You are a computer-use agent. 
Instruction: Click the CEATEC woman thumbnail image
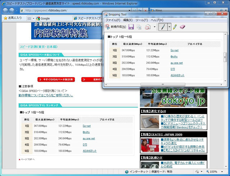pyautogui.click(x=150, y=145)
